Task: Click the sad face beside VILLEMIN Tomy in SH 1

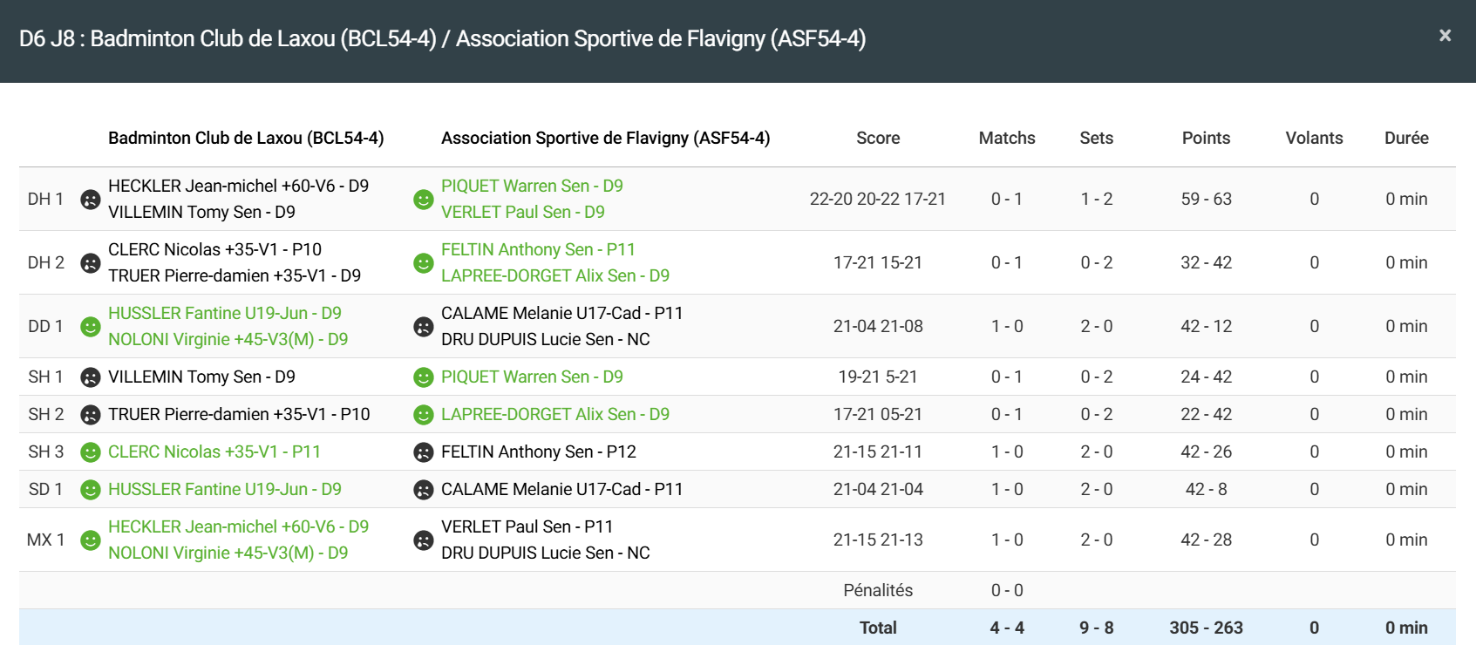Action: click(91, 377)
